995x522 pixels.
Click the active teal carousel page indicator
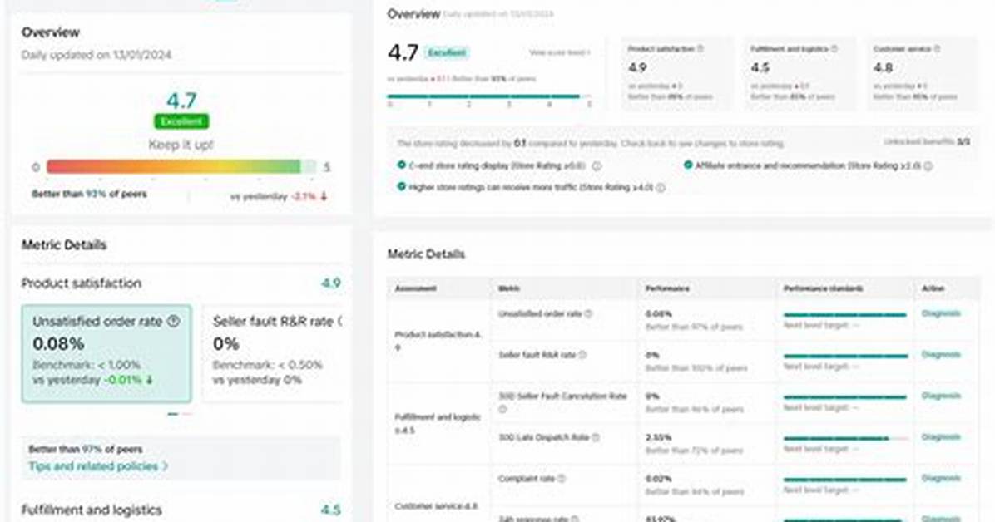coord(172,414)
